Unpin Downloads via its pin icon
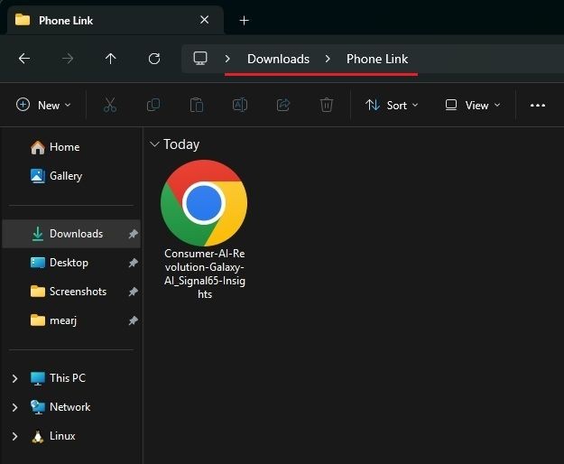The width and height of the screenshot is (564, 464). (x=133, y=234)
